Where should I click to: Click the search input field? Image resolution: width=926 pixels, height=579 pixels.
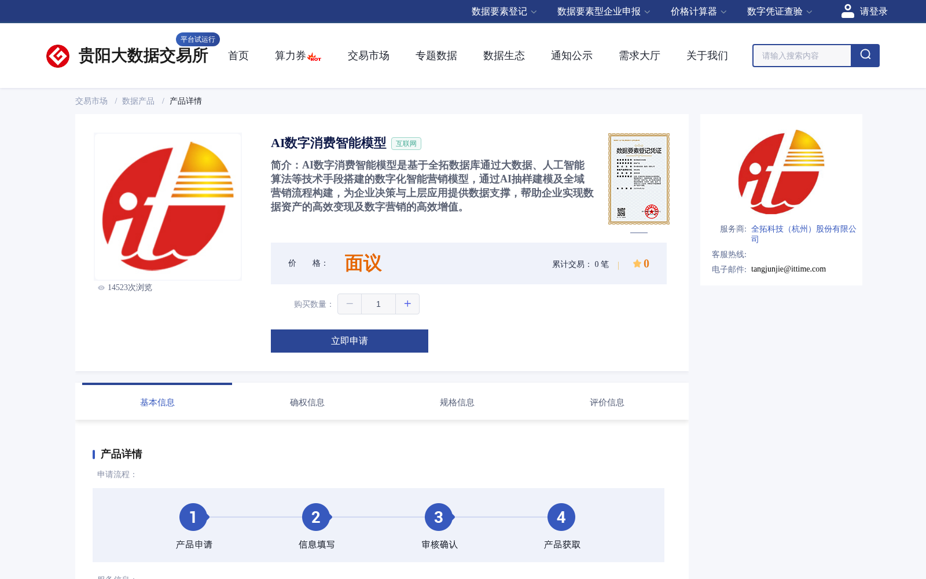point(802,56)
